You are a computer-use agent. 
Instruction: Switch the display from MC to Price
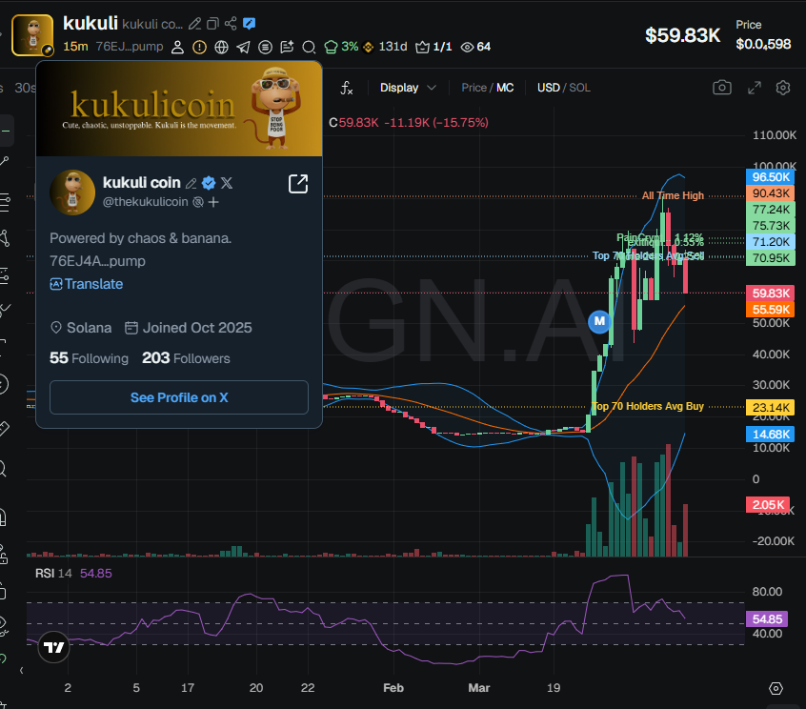coord(471,87)
